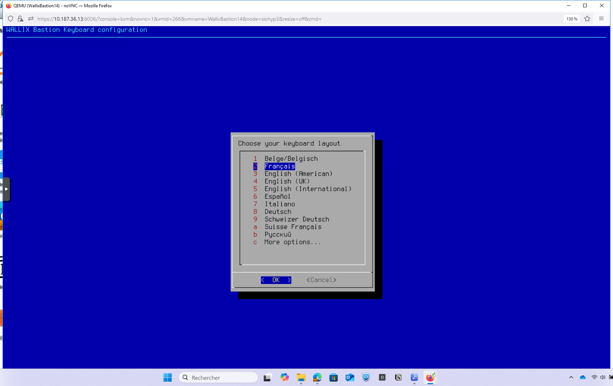Bookmark this page with the star icon
This screenshot has height=386, width=613.
pos(587,19)
